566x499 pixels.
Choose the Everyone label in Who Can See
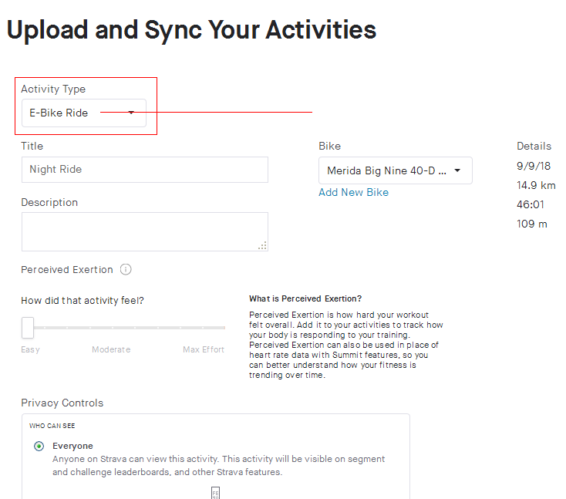(x=72, y=446)
